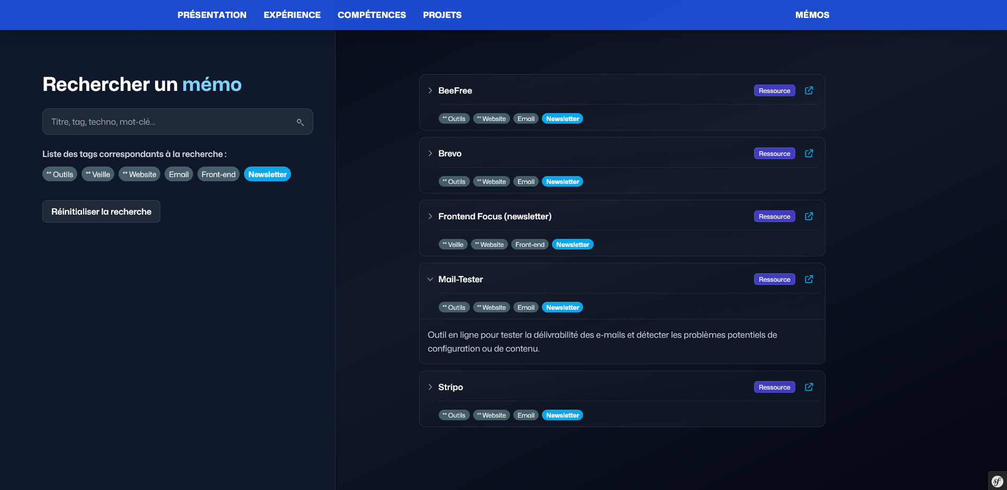This screenshot has width=1007, height=490.
Task: Click the Ressource badge on Brevo
Action: 774,153
